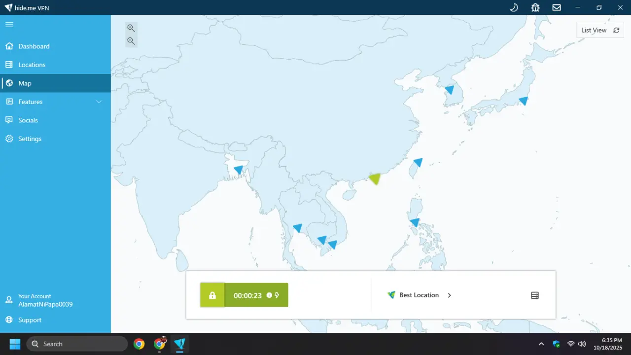The width and height of the screenshot is (631, 355).
Task: Open the Support page
Action: tap(55, 320)
